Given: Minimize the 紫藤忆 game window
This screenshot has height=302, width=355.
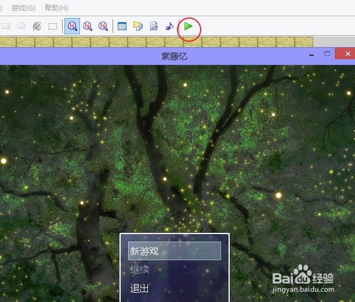Looking at the screenshot, I should point(311,54).
